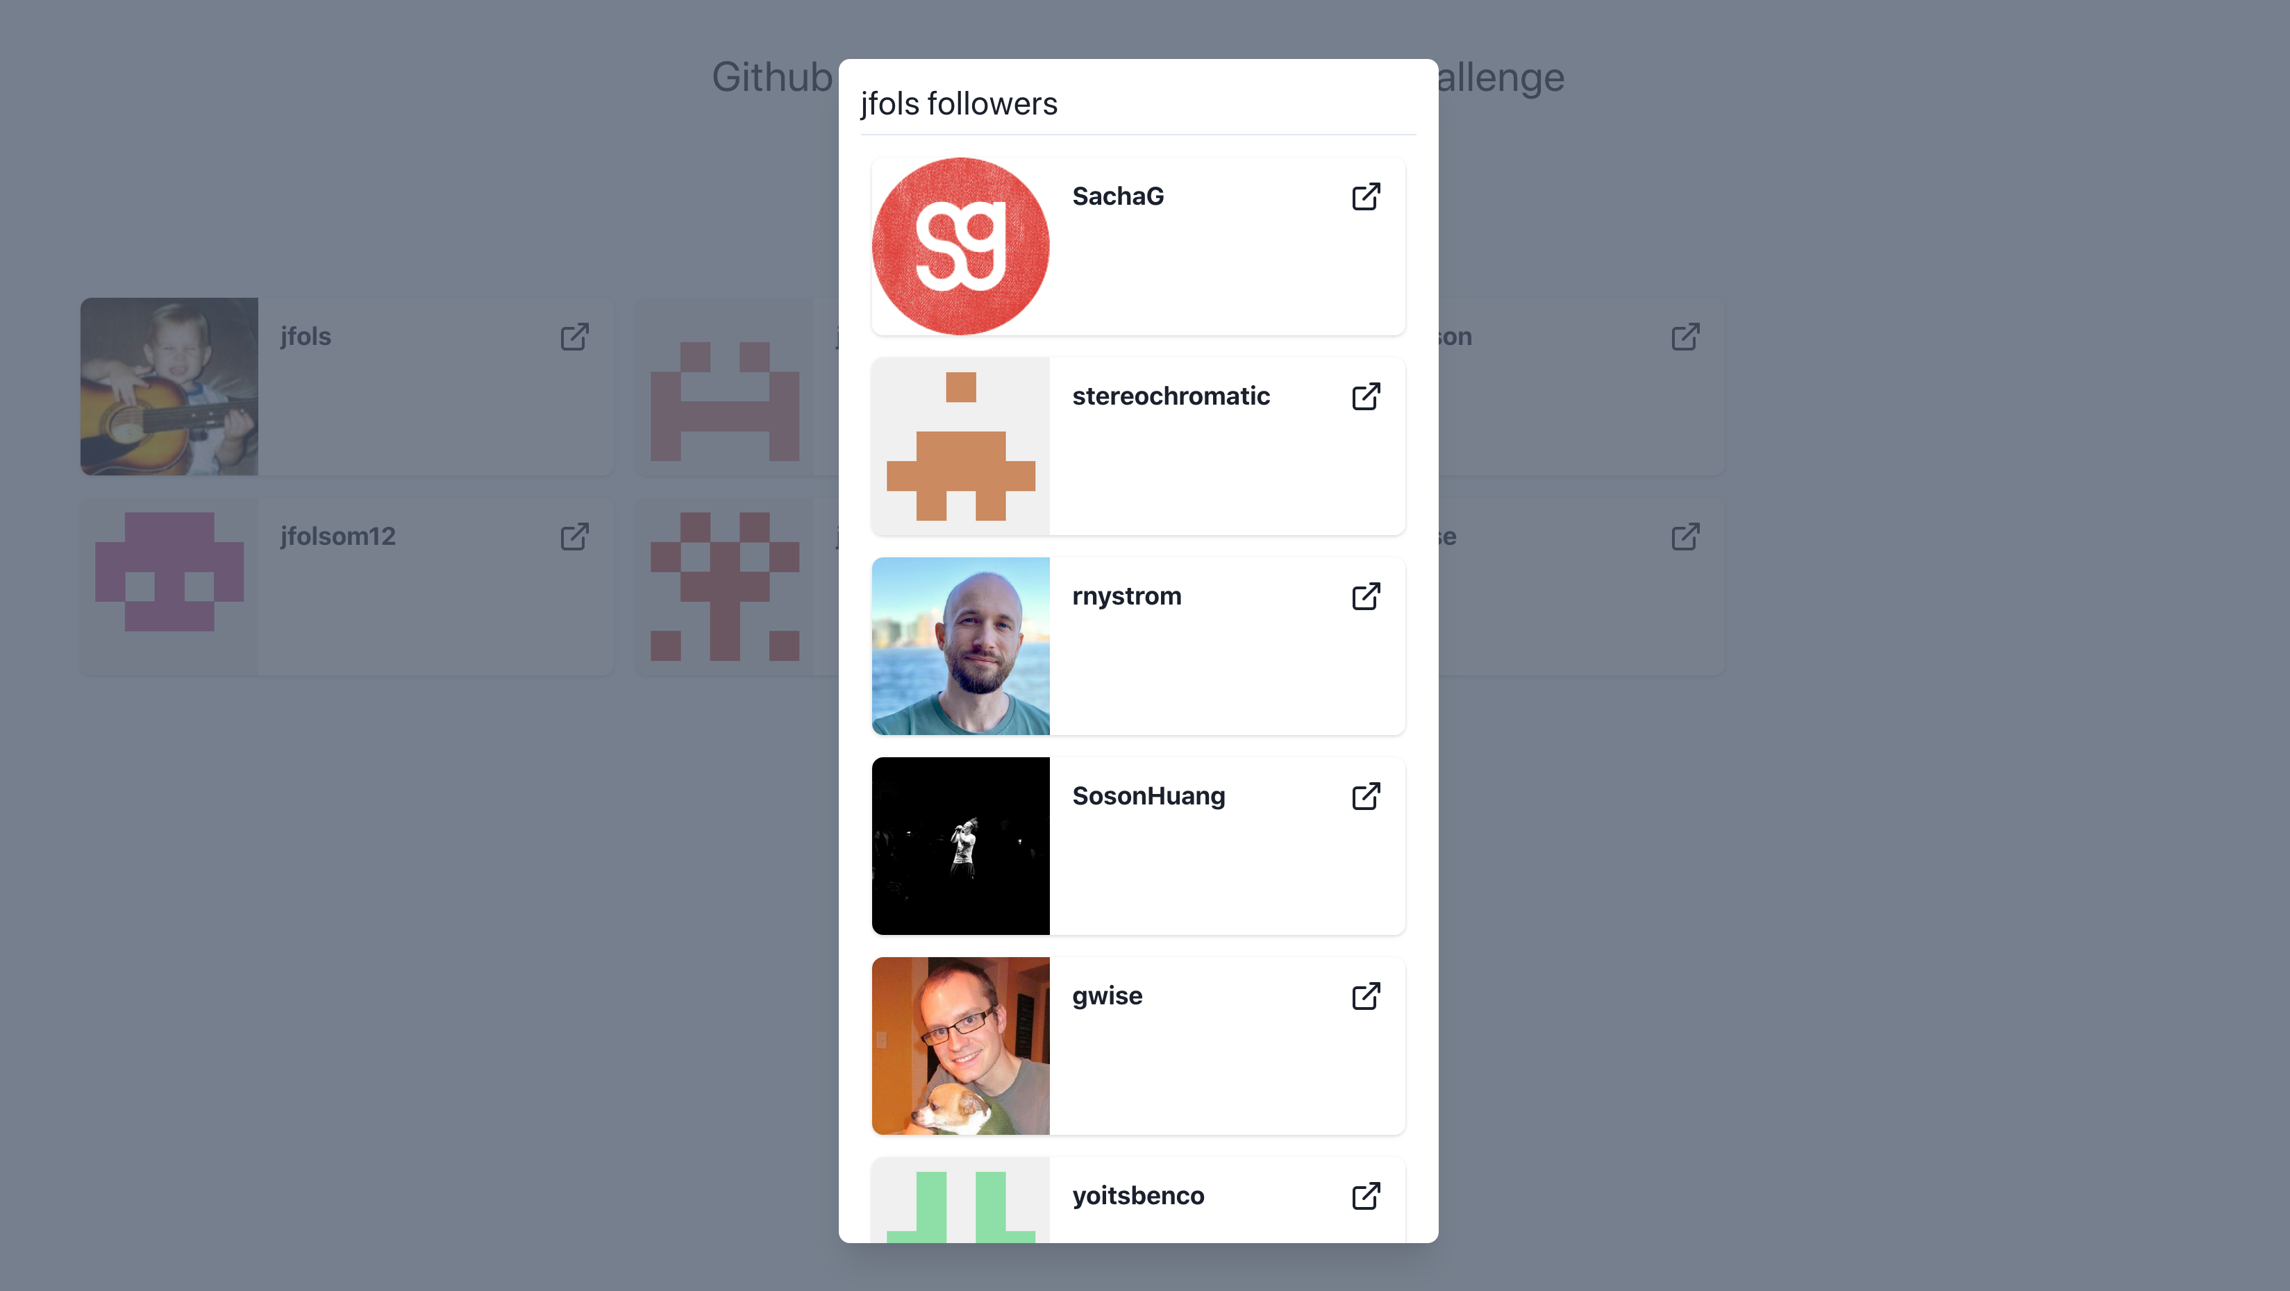Click external link icon beside jfolsom12
Screen dimensions: 2290x1291
[x=574, y=537]
